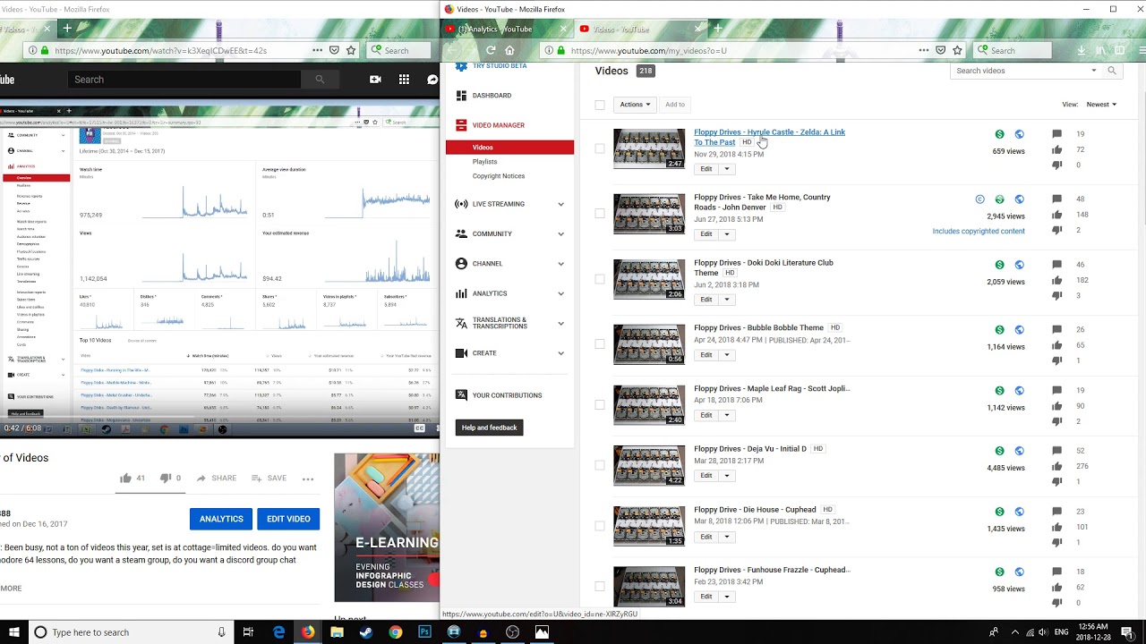
Task: Open downloads arrow in right Firefox toolbar
Action: [x=1082, y=51]
